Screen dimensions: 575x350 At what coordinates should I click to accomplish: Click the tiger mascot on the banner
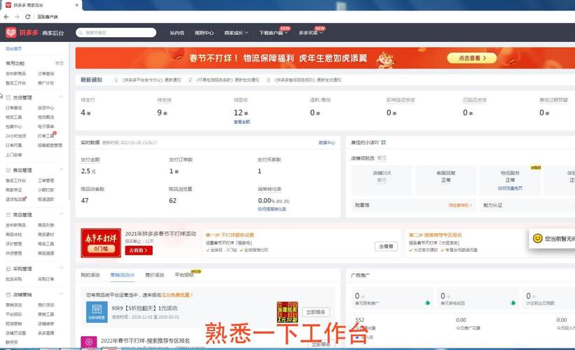click(385, 59)
